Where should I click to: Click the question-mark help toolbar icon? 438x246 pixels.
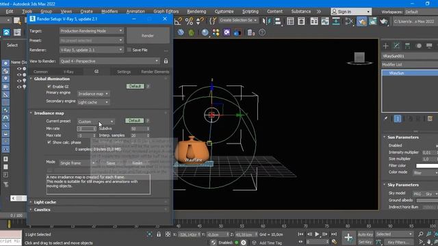pos(262,32)
